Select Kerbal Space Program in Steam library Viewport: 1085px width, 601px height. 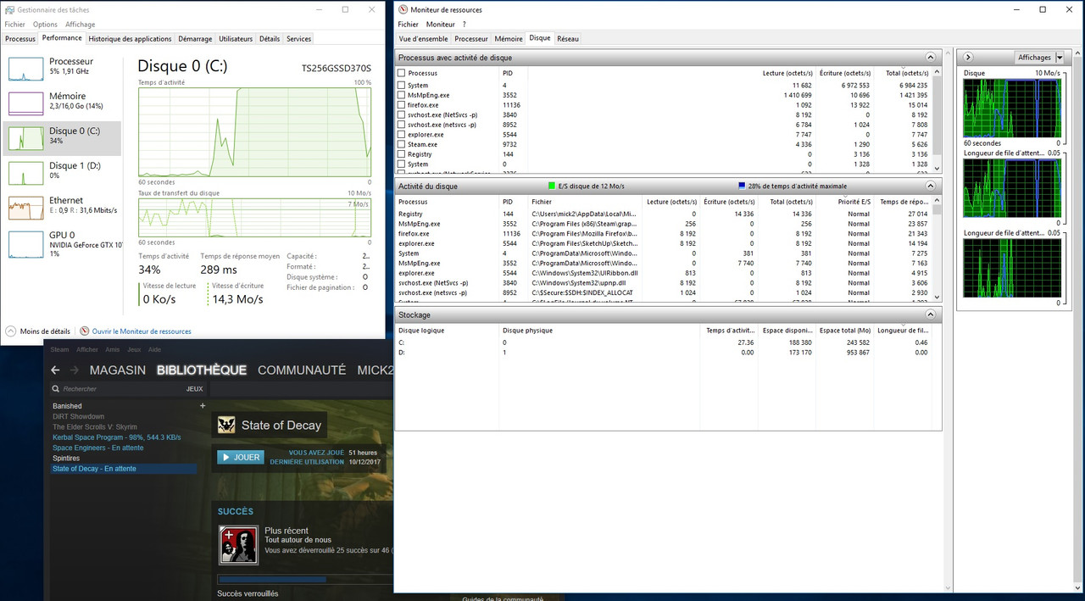point(116,437)
